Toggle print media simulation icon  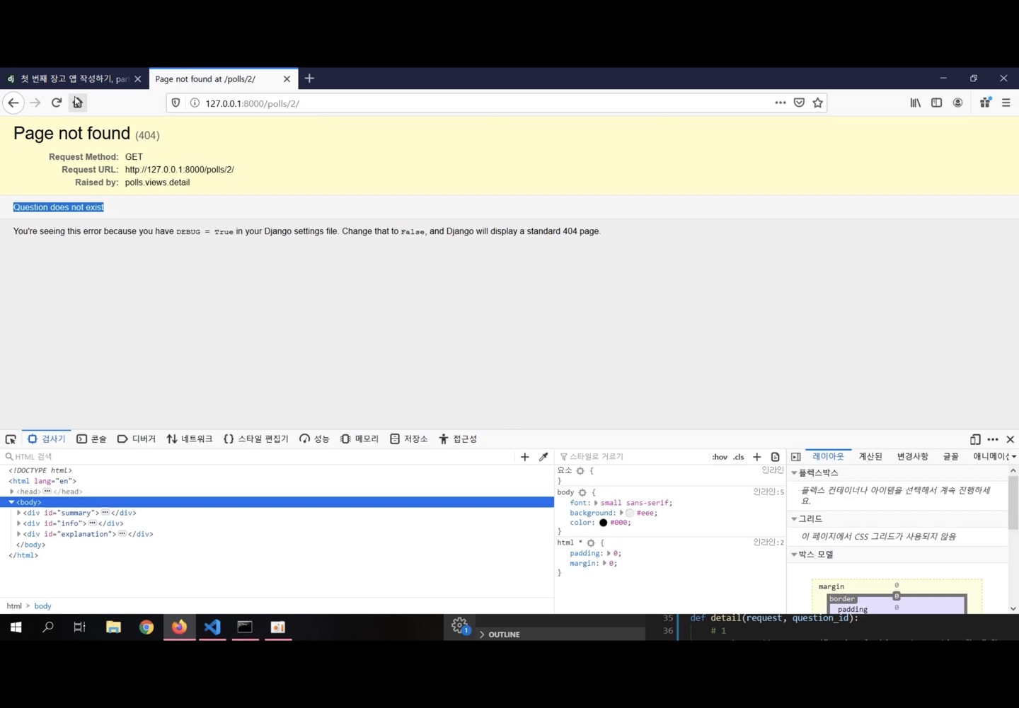click(776, 457)
